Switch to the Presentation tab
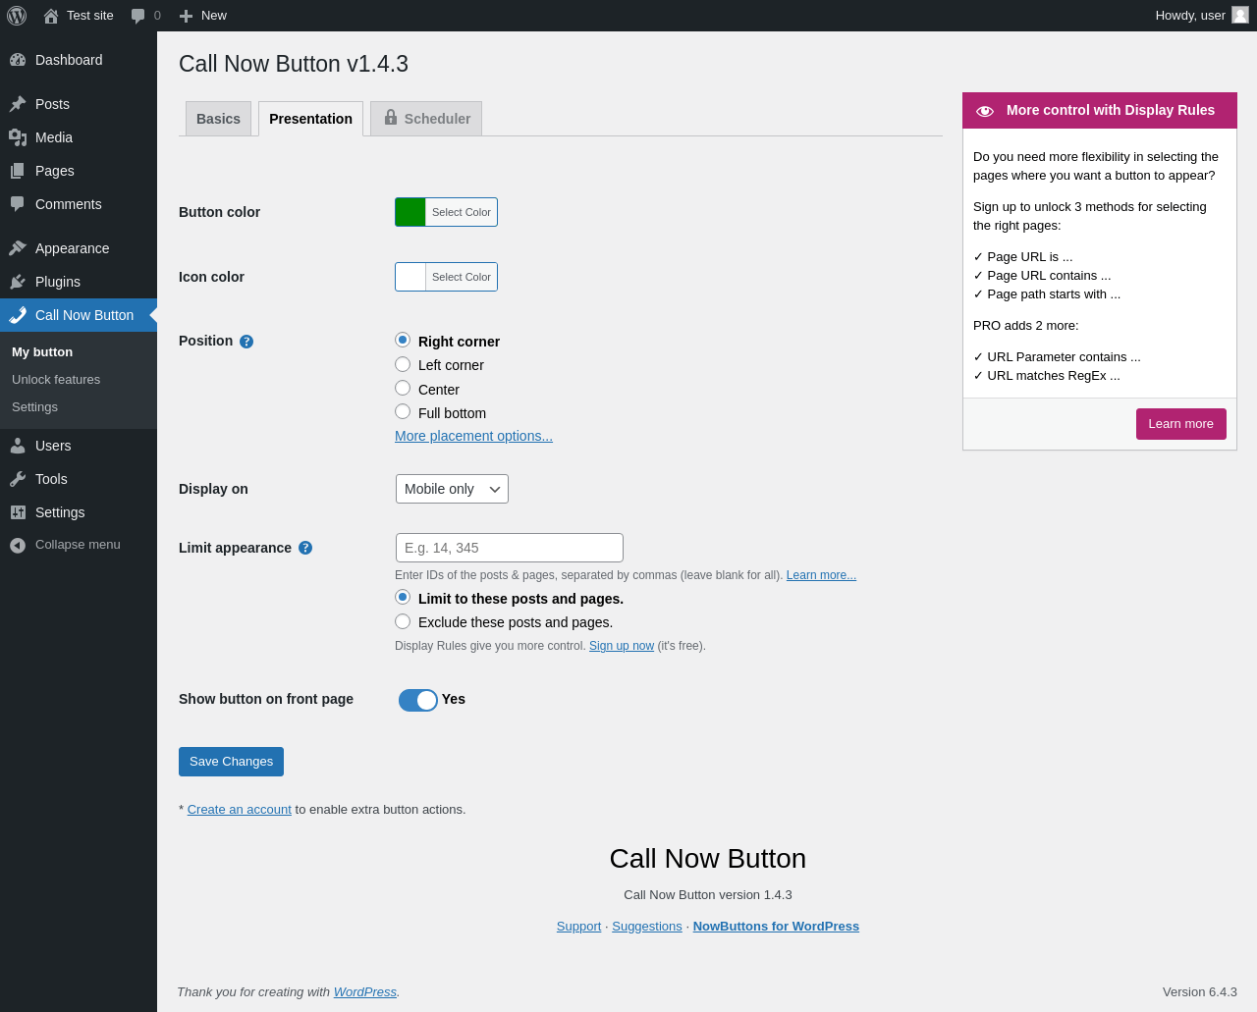Image resolution: width=1257 pixels, height=1012 pixels. coord(310,119)
